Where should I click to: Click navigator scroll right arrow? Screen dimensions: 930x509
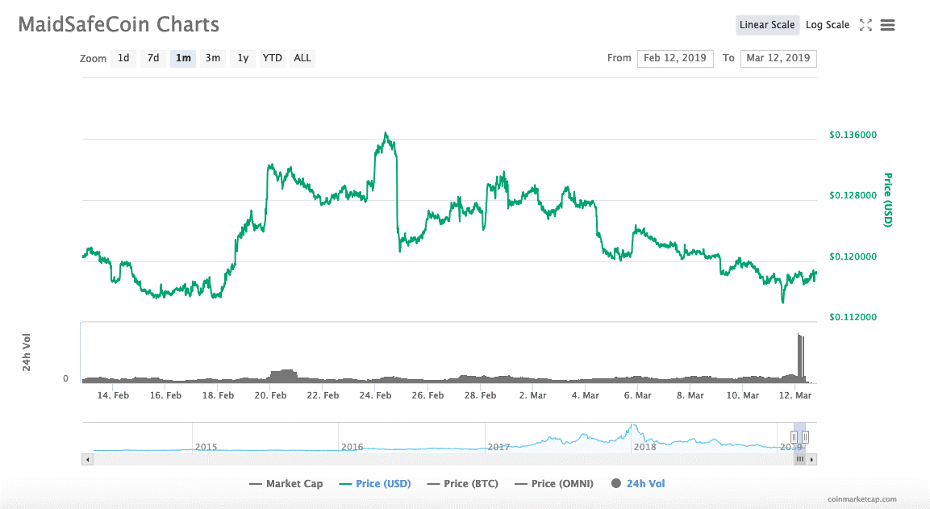pos(812,460)
